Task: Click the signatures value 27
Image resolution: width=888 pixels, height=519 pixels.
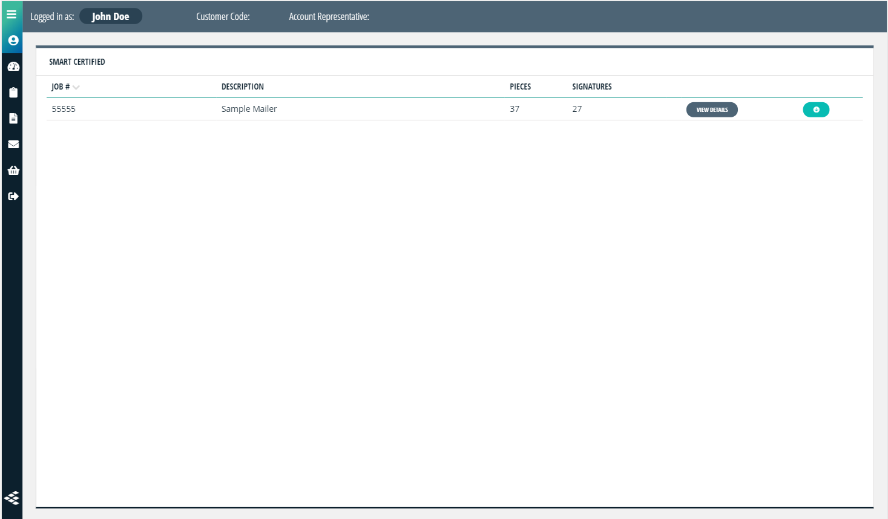Action: pyautogui.click(x=577, y=109)
